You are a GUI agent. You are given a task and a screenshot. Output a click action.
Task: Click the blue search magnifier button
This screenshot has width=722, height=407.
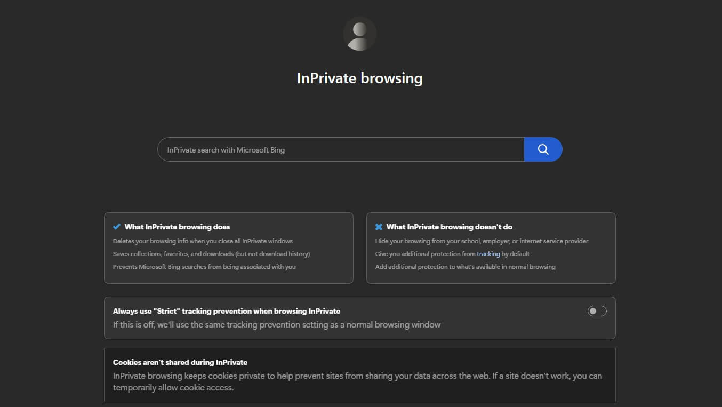pyautogui.click(x=543, y=149)
